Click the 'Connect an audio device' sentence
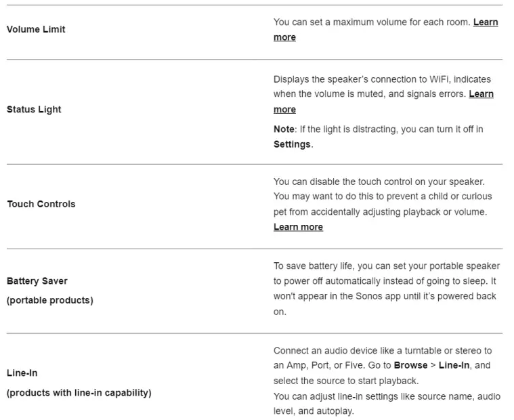The image size is (514, 420). coord(382,350)
